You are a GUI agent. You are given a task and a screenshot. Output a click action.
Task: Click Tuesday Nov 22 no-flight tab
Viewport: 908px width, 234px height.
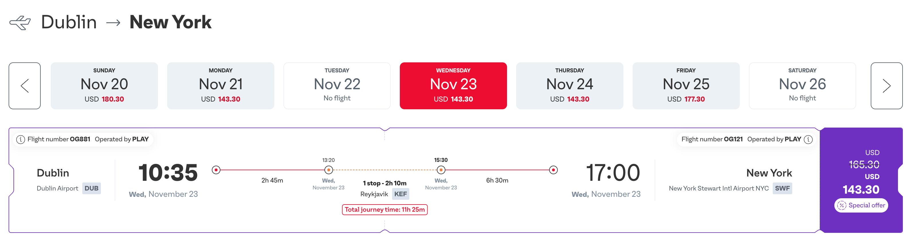tap(336, 86)
